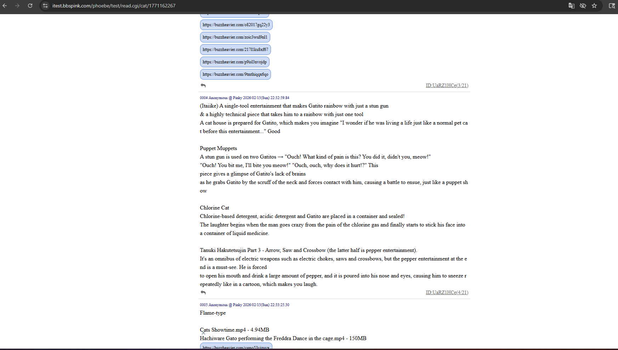This screenshot has width=618, height=350.
Task: Click the ID:UaRZ1HCe(4/21) link
Action: [x=447, y=293]
